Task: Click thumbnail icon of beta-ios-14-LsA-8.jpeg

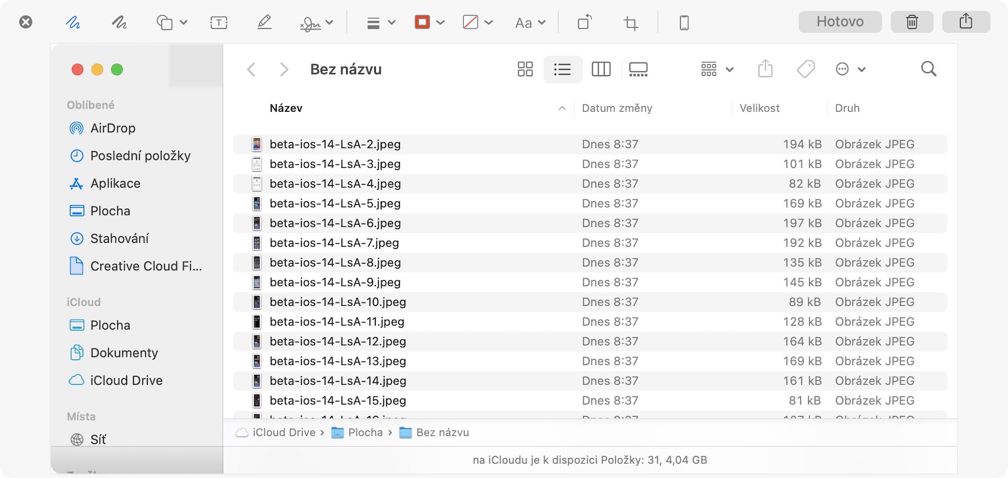Action: coord(256,263)
